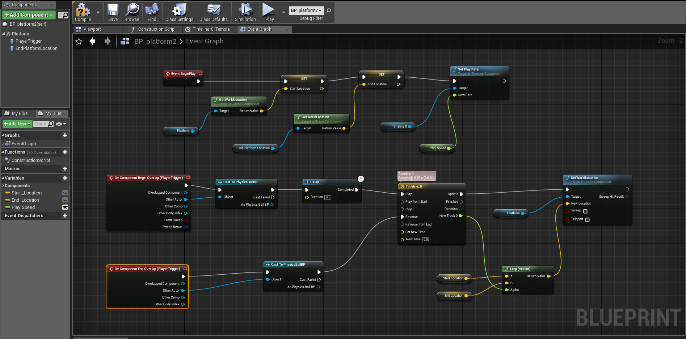686x339 pixels.
Task: Collapse the Platform component tree
Action: pos(4,34)
